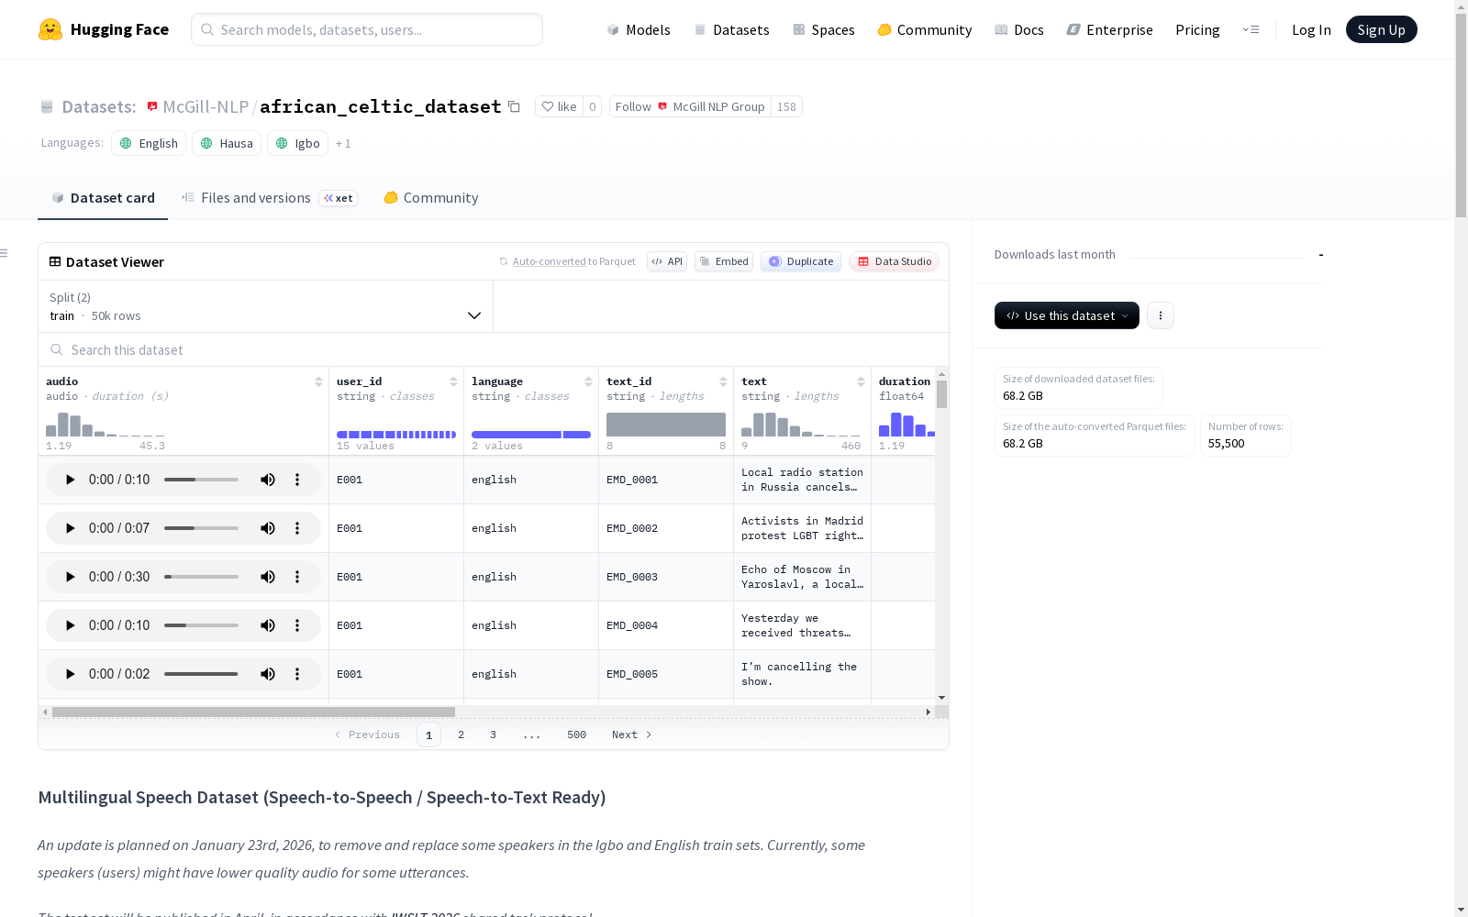Follow McGill NLP Group
This screenshot has width=1468, height=917.
click(690, 107)
